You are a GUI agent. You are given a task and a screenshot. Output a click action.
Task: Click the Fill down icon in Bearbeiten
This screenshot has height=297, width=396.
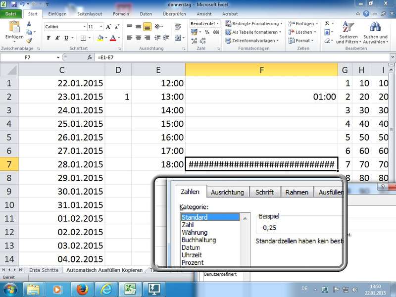click(327, 32)
